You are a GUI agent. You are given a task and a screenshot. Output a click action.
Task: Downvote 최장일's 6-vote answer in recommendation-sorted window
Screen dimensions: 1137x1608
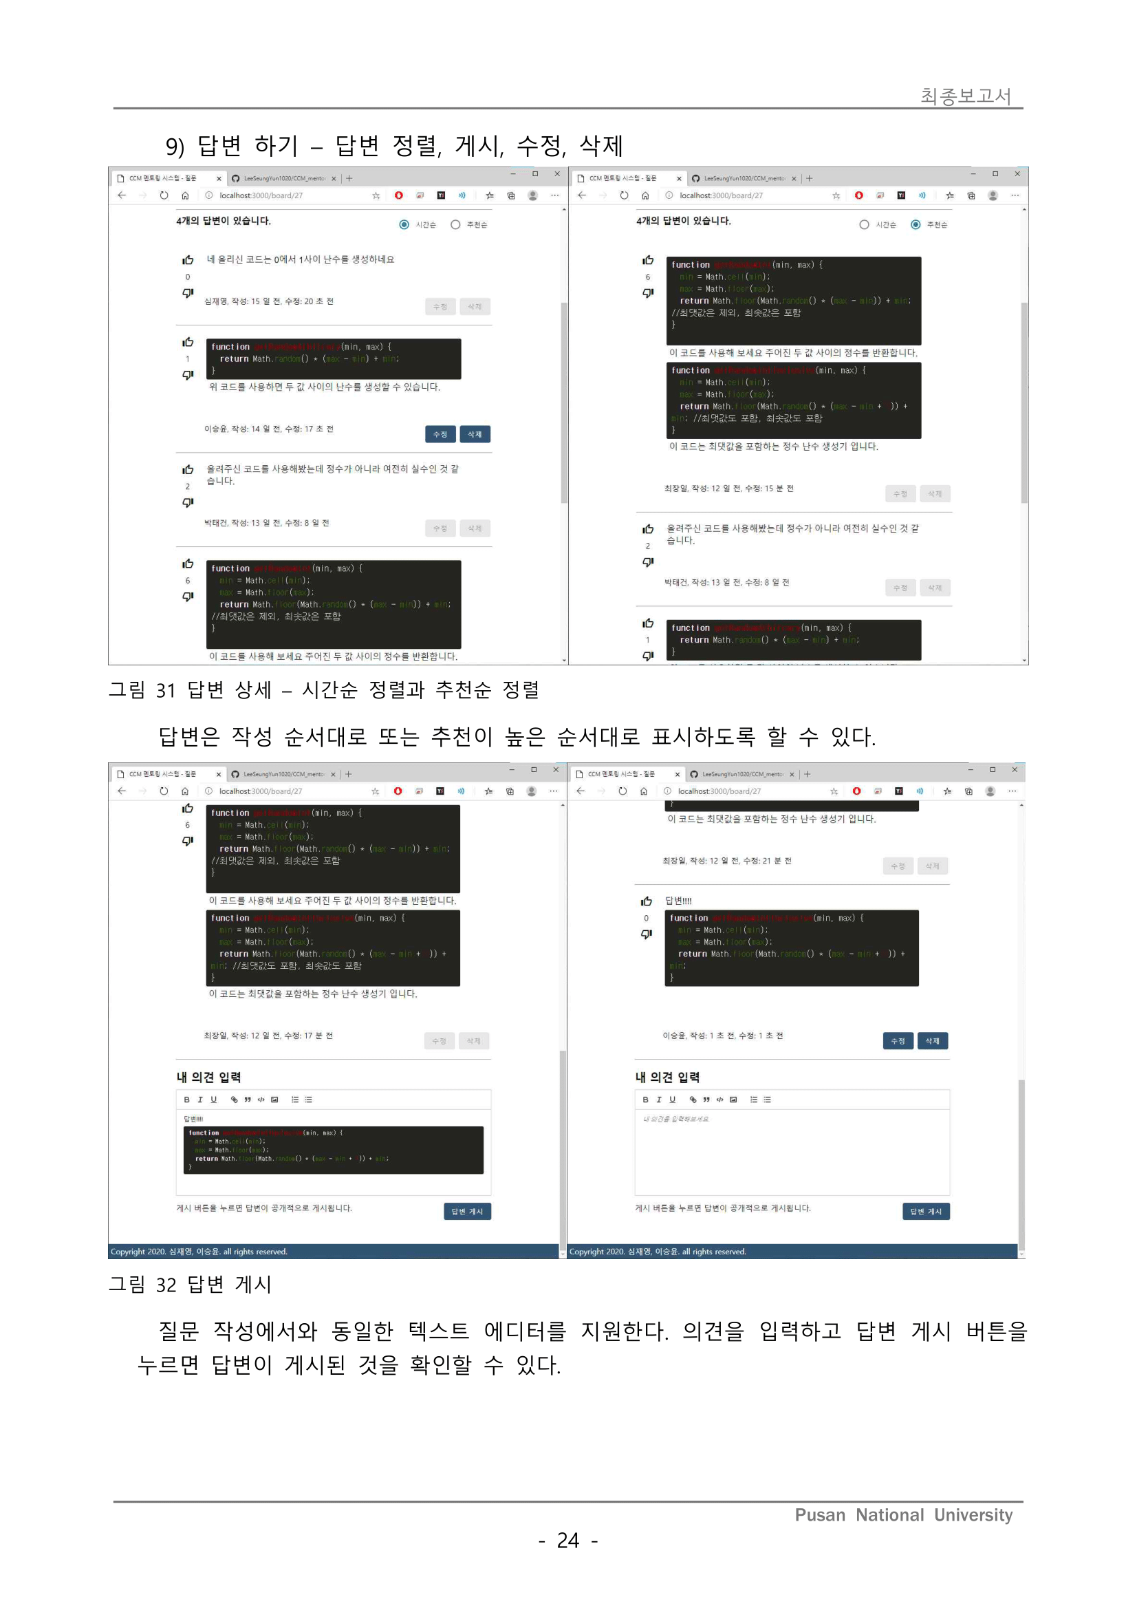point(648,292)
